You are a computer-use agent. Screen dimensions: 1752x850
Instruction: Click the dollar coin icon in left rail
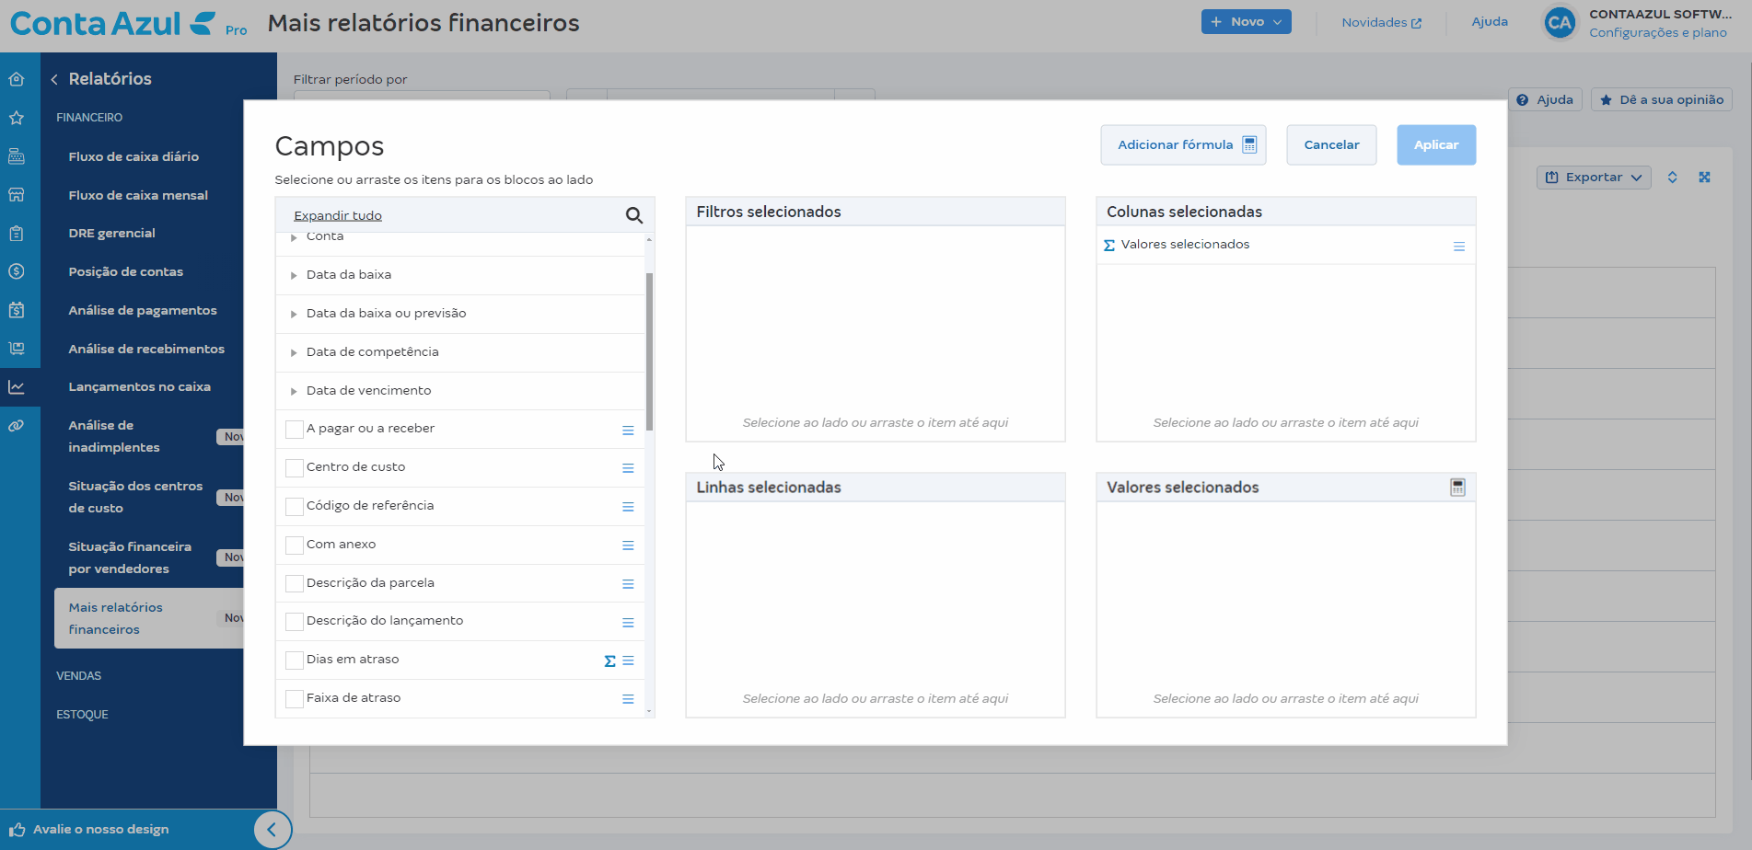click(x=17, y=271)
